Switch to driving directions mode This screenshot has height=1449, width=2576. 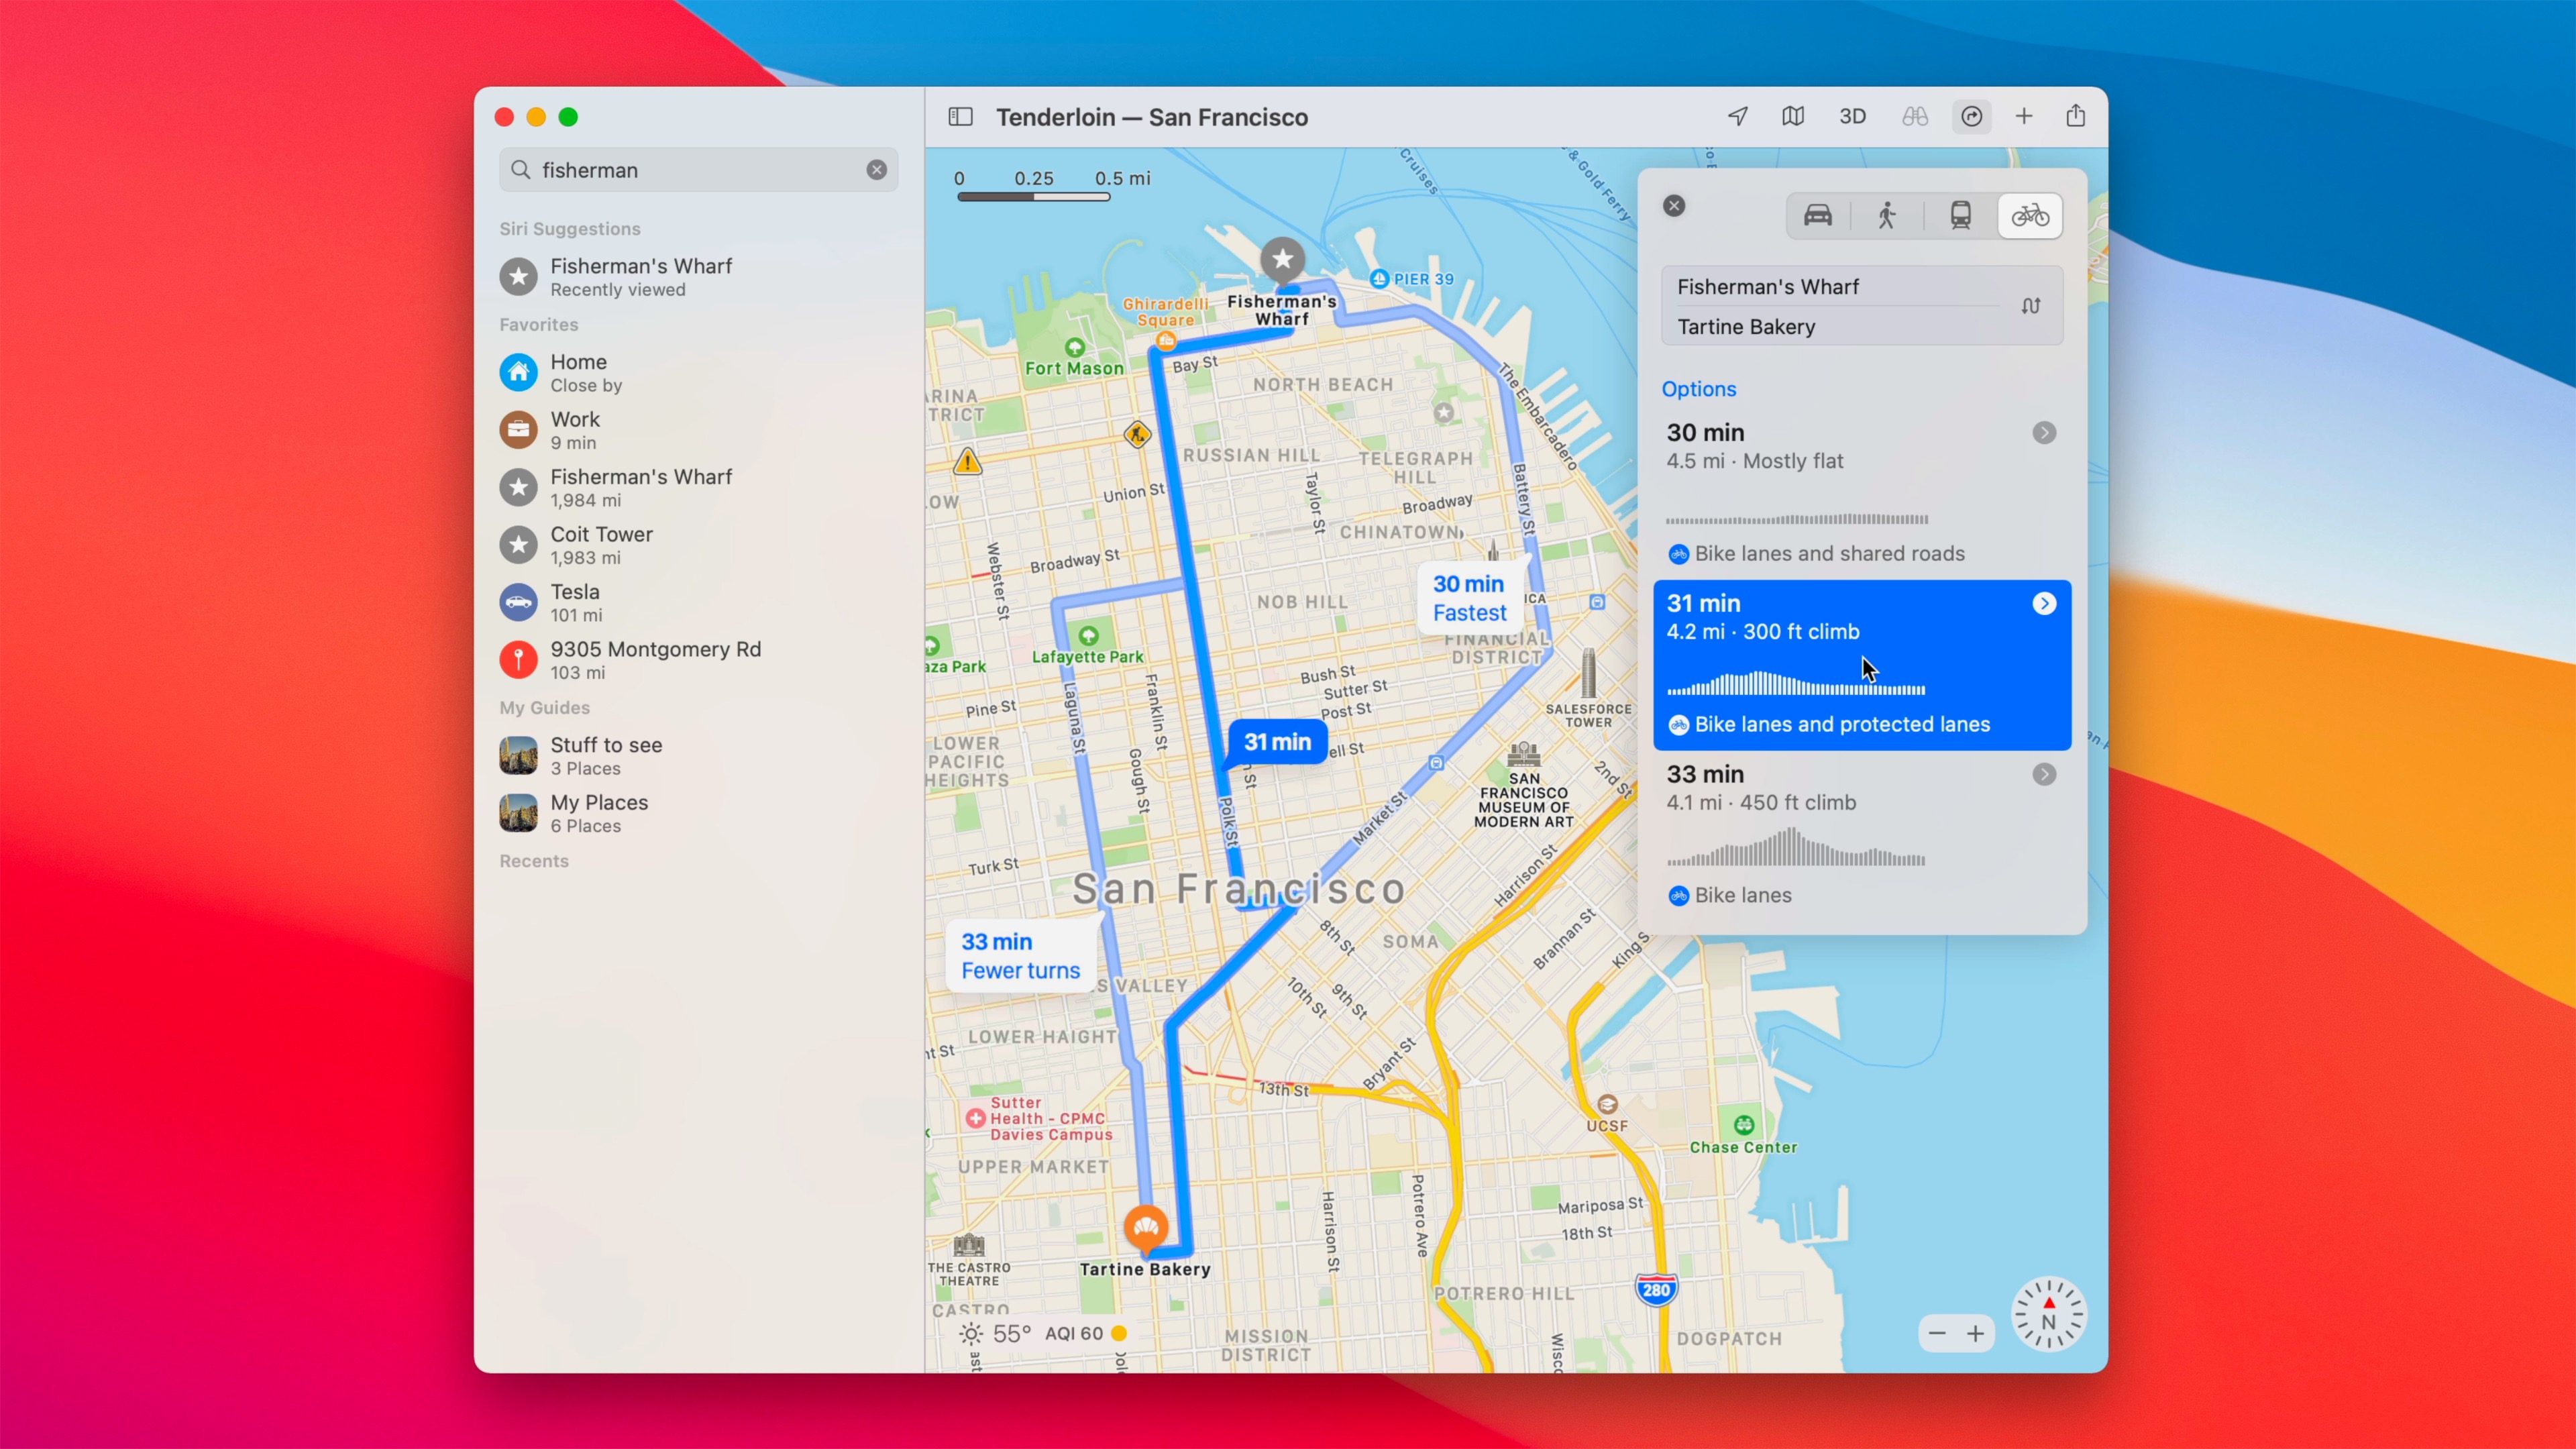1817,216
